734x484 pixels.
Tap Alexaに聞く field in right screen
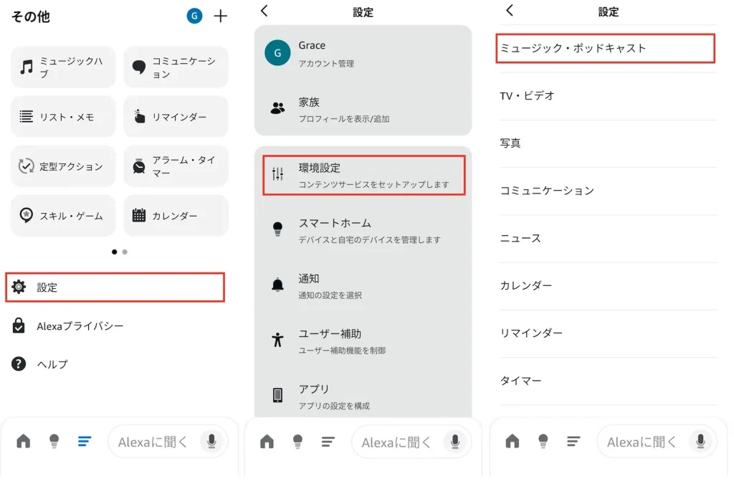tap(657, 442)
